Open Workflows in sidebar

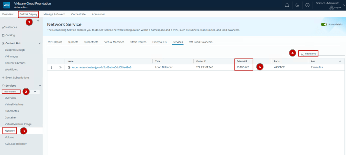(11, 70)
